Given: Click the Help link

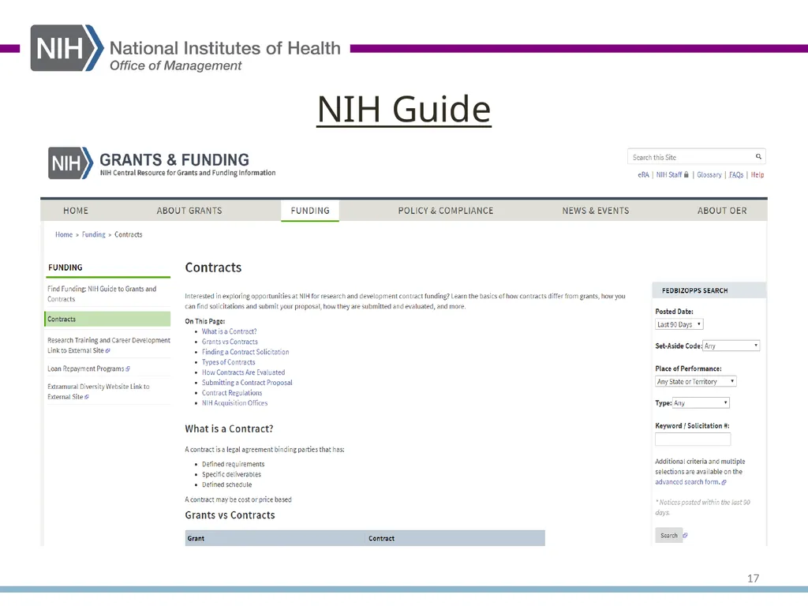Looking at the screenshot, I should pyautogui.click(x=757, y=174).
